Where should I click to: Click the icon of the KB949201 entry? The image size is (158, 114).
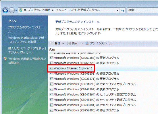[51, 74]
